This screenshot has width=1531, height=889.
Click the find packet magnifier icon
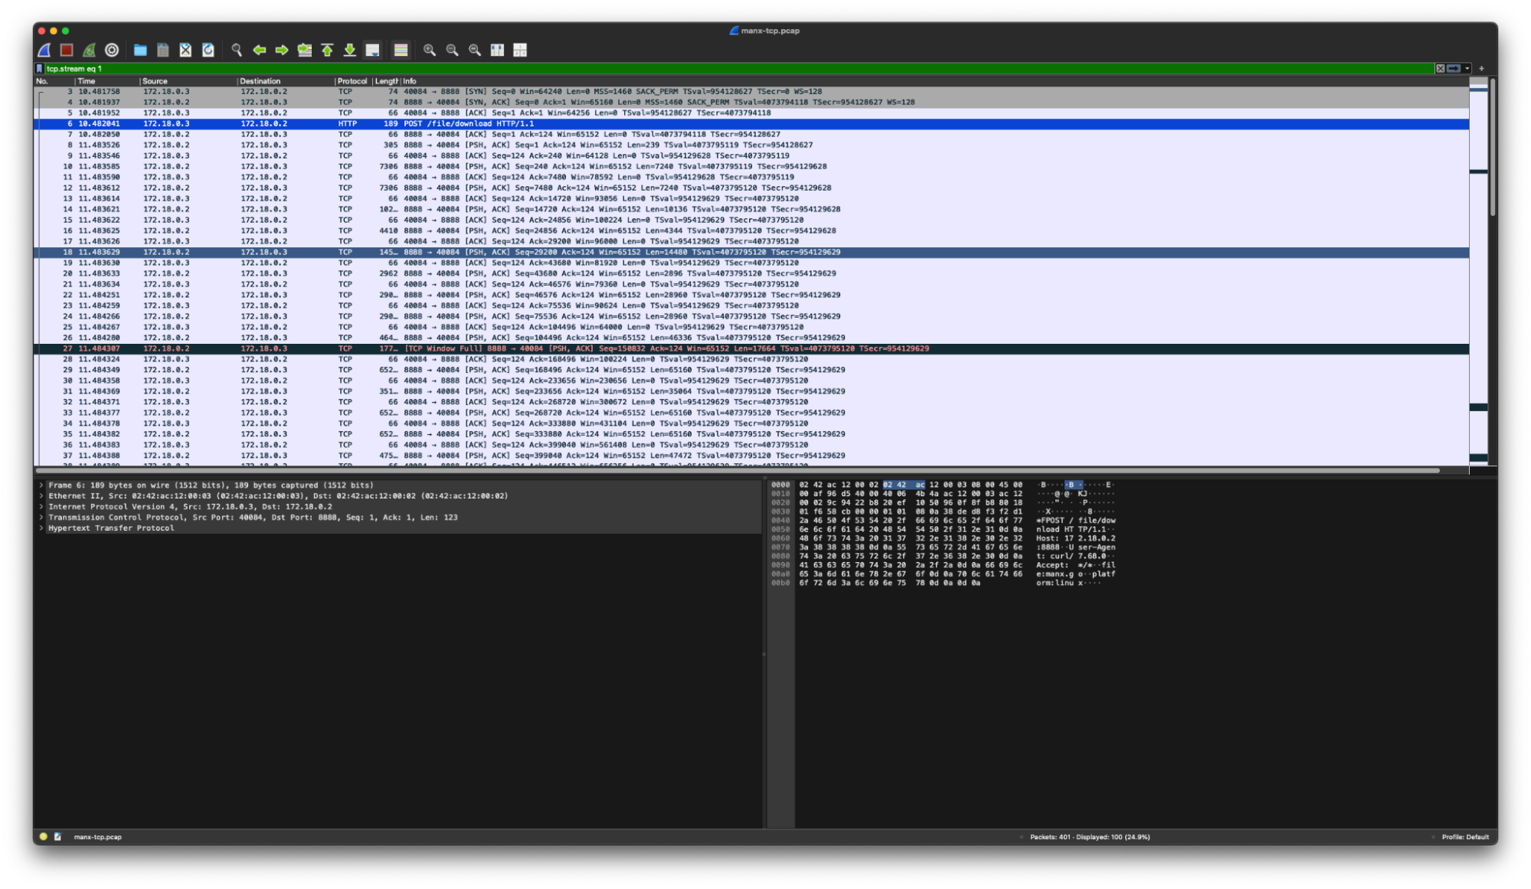coord(237,50)
